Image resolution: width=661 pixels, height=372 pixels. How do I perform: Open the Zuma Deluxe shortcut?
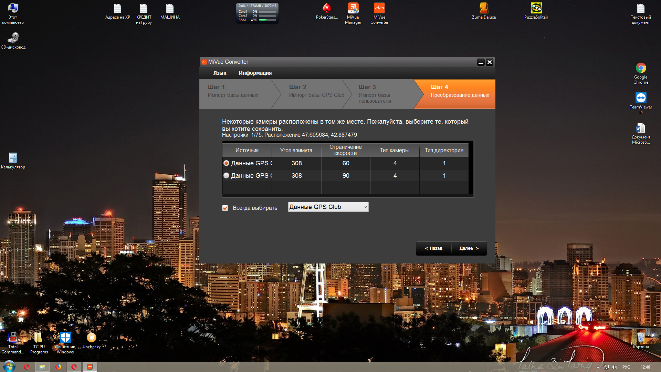pyautogui.click(x=484, y=8)
